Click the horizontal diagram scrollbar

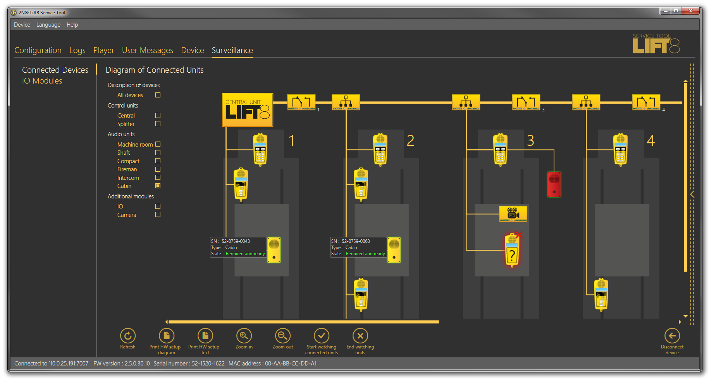coord(304,322)
